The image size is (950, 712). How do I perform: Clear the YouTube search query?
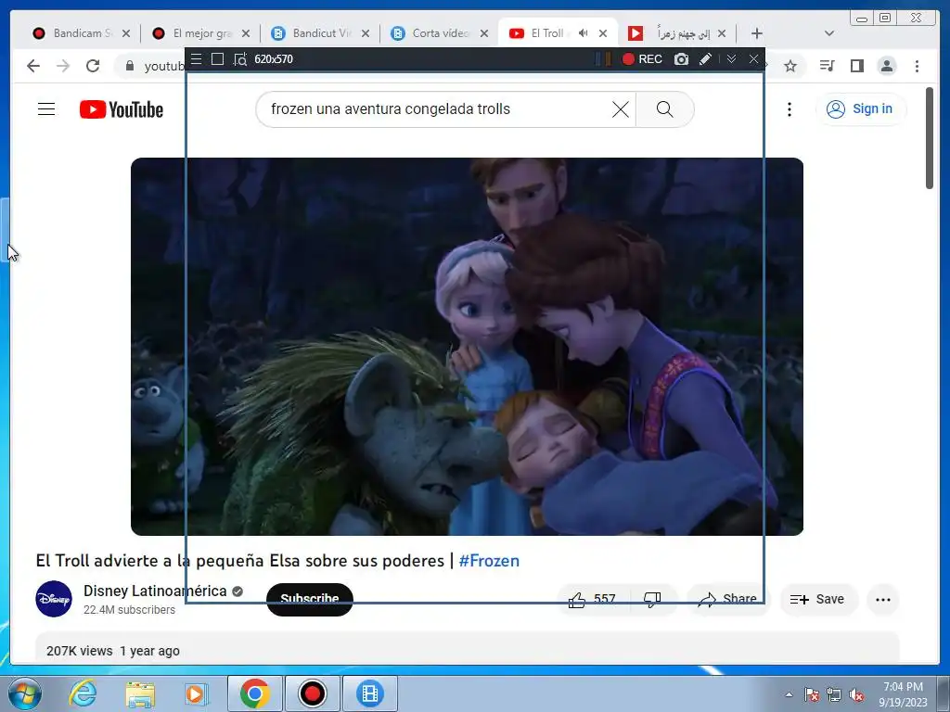(x=621, y=109)
